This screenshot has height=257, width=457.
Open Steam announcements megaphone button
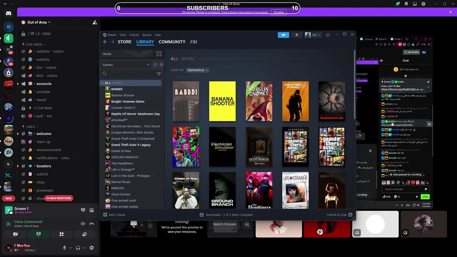click(283, 35)
